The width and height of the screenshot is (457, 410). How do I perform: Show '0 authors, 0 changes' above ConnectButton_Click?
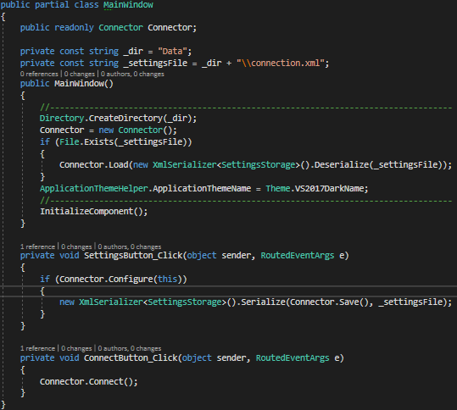[130, 348]
